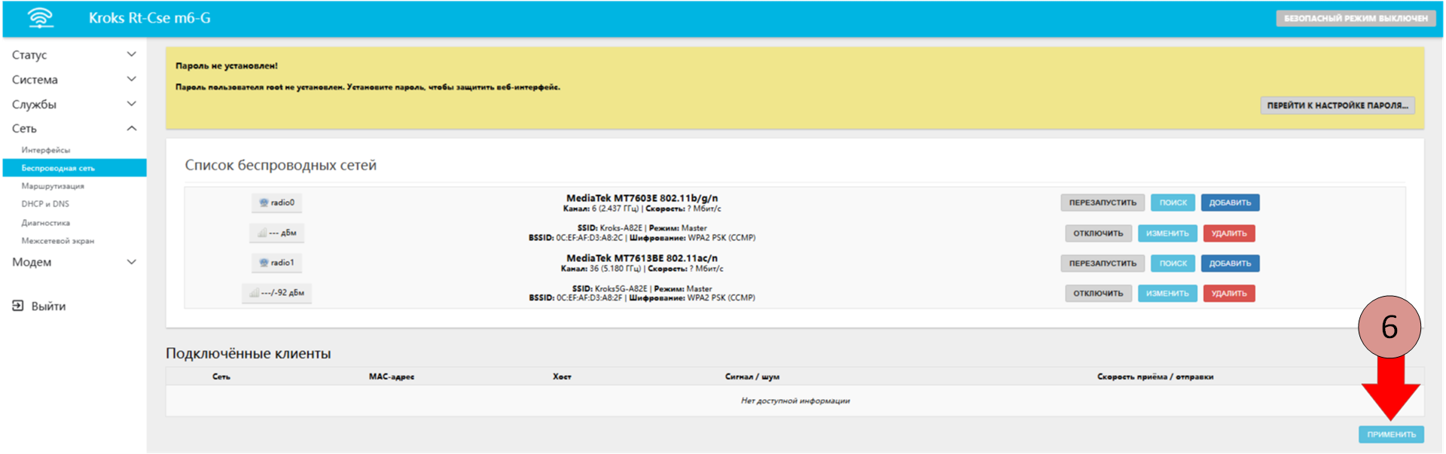1446x454 pixels.
Task: Open the Межсетевой экран page
Action: 58,241
